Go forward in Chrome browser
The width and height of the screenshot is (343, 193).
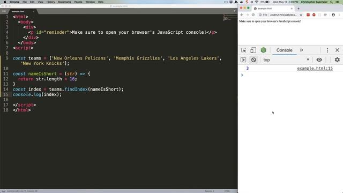[x=248, y=15]
